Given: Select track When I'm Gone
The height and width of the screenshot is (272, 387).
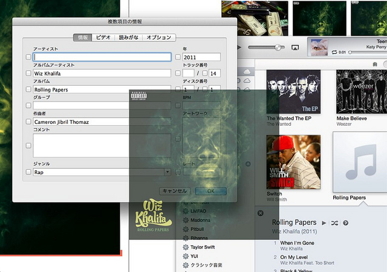Looking at the screenshot, I should click(297, 243).
